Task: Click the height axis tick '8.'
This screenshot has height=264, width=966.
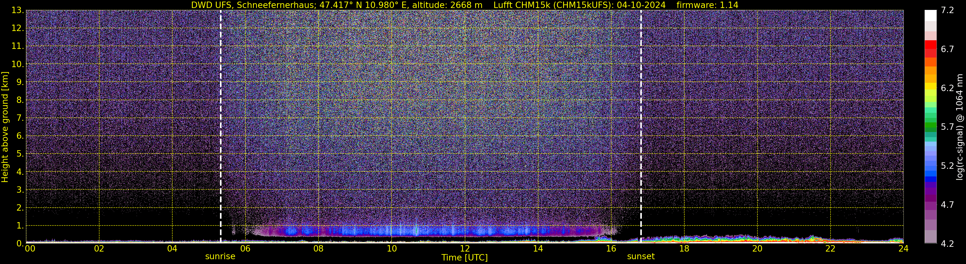Action: (x=20, y=100)
